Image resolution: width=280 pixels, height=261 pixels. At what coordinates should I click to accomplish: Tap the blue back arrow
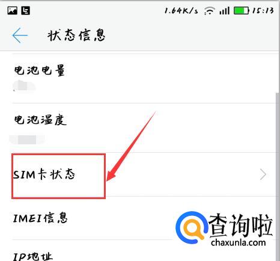pyautogui.click(x=20, y=35)
